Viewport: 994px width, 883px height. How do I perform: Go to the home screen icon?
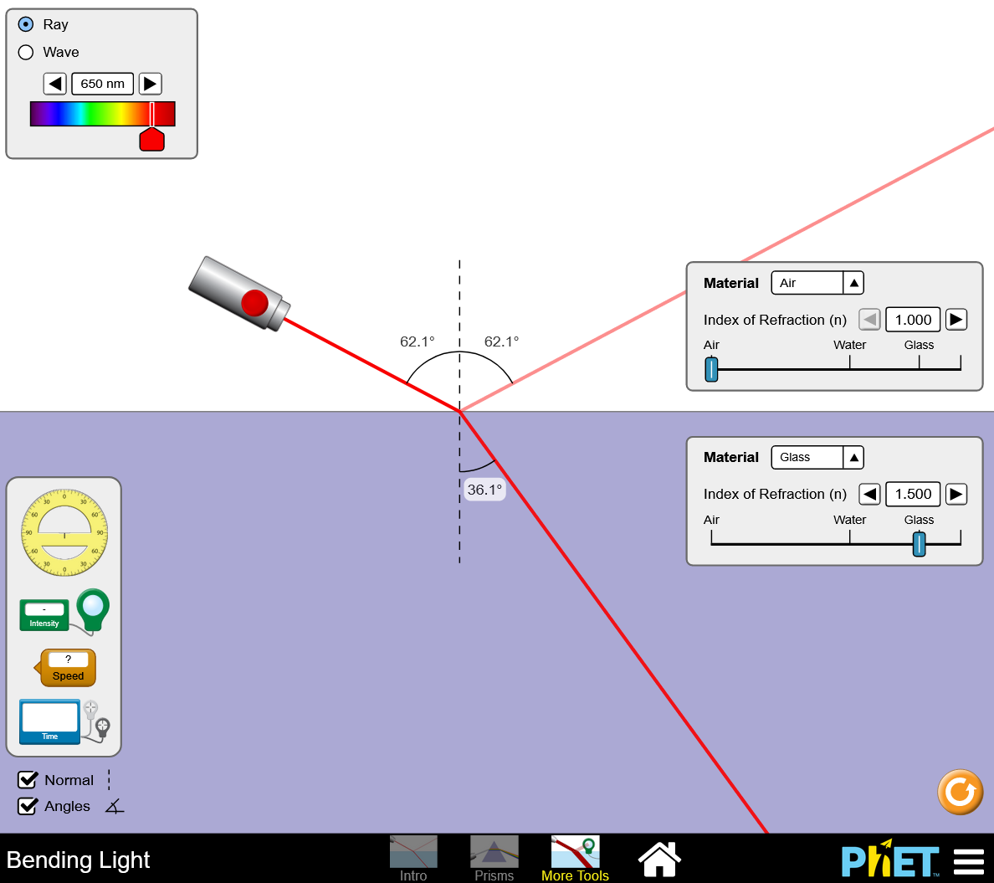(658, 860)
